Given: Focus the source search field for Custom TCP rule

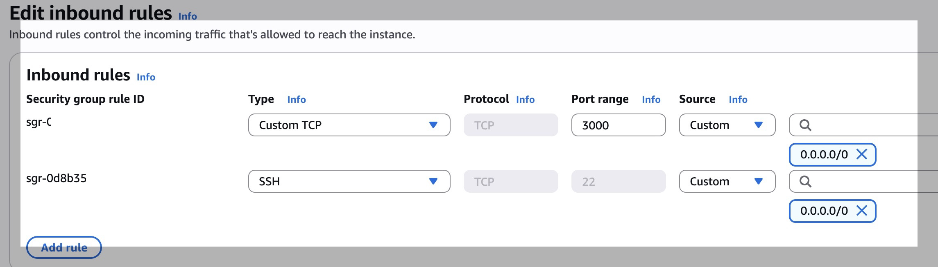Looking at the screenshot, I should click(x=872, y=125).
